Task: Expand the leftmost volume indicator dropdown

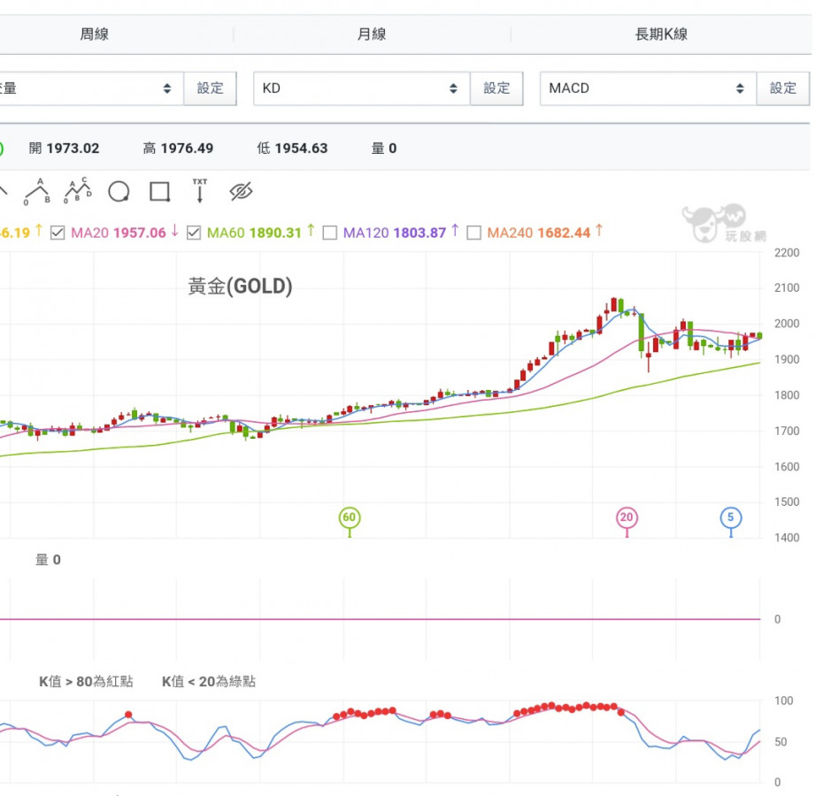Action: pos(90,88)
